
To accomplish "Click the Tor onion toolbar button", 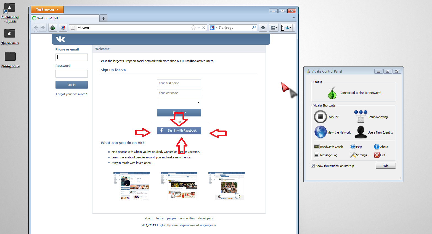I will pyautogui.click(x=53, y=28).
